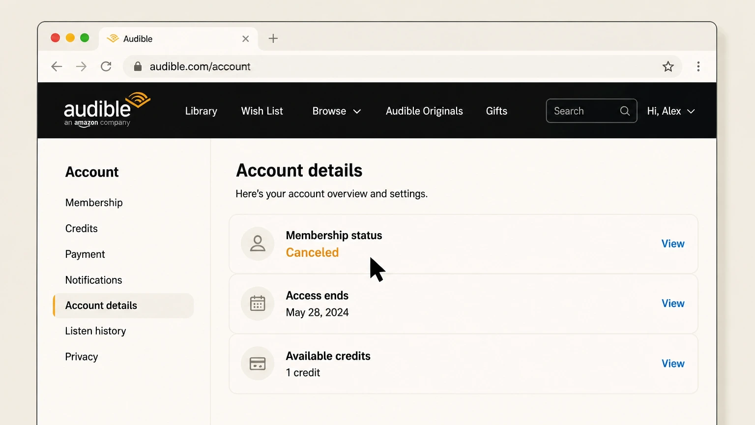Image resolution: width=755 pixels, height=425 pixels.
Task: Click the Access ends calendar icon
Action: (x=258, y=304)
